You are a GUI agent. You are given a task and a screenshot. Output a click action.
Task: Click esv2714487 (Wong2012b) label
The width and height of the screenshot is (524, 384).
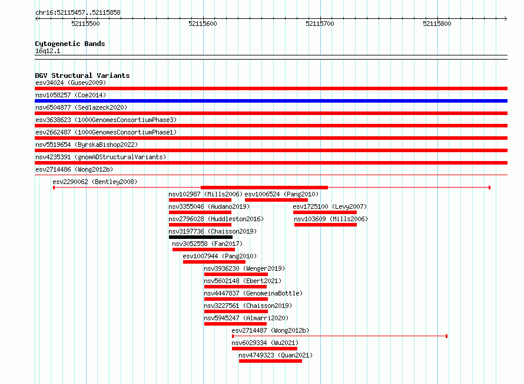click(270, 330)
